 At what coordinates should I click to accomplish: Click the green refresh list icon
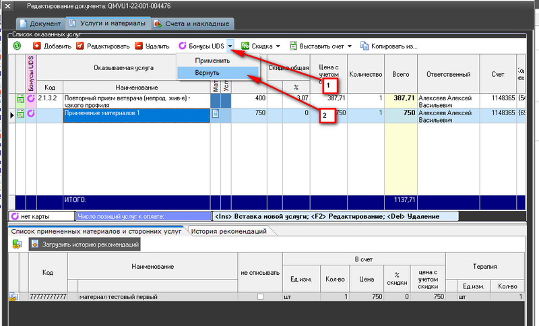17,46
